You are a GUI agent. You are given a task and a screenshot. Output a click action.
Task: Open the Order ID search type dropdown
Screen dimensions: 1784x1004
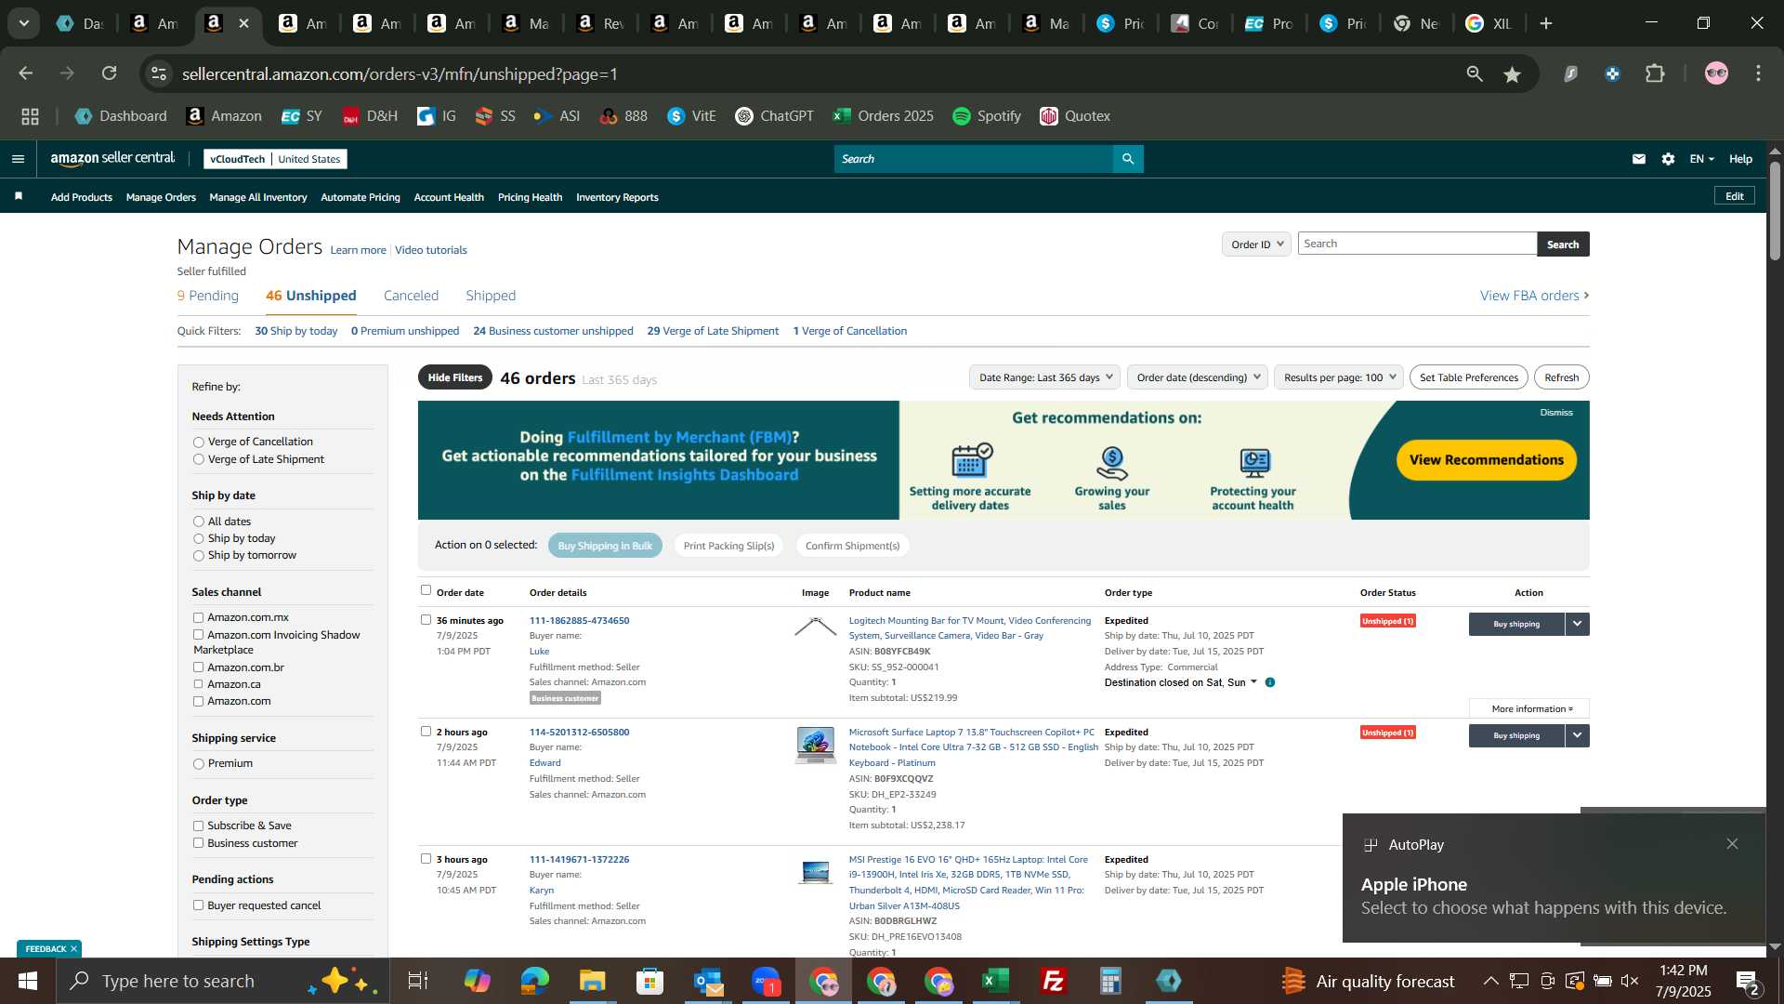[1256, 244]
